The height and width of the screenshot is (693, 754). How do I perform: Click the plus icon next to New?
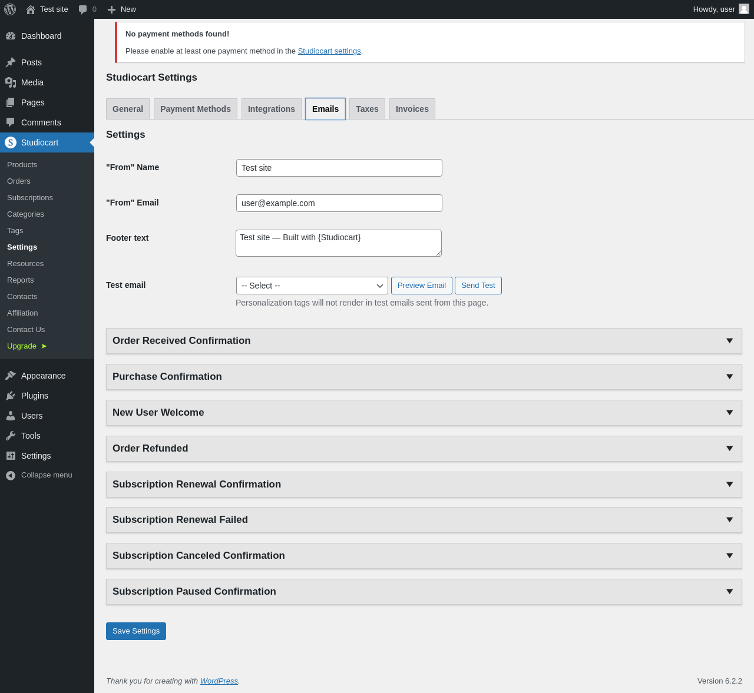111,9
